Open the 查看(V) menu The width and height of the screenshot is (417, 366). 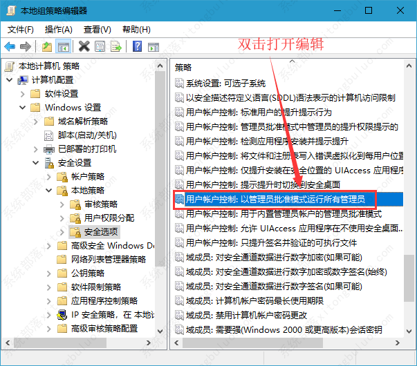(97, 30)
